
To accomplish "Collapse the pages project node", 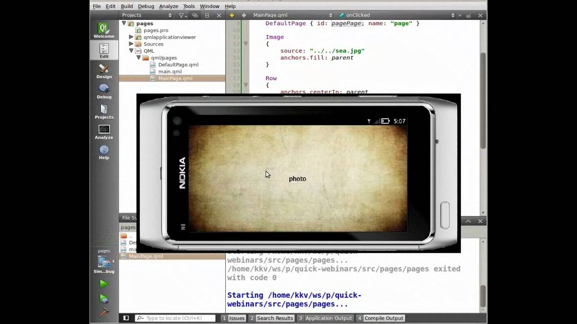I will coord(124,23).
